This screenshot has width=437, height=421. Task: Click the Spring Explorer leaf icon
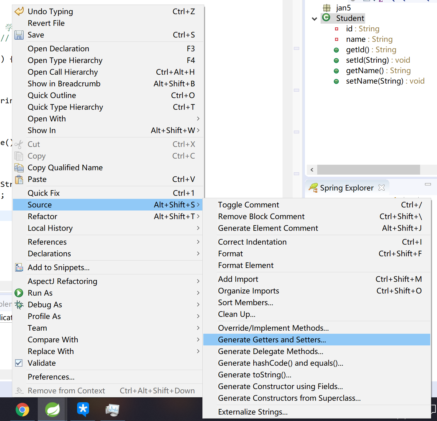pos(313,188)
